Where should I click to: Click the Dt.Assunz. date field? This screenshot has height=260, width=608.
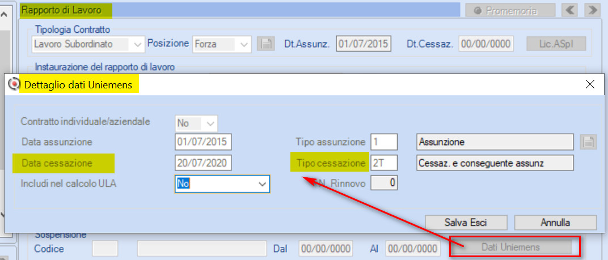click(364, 44)
